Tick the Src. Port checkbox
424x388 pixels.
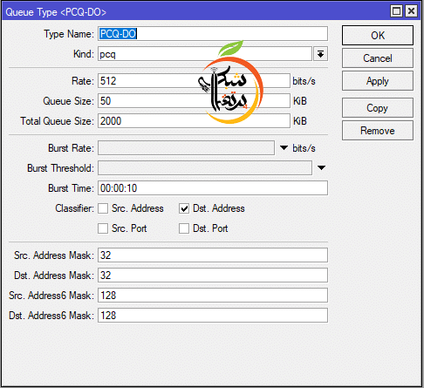pyautogui.click(x=103, y=228)
